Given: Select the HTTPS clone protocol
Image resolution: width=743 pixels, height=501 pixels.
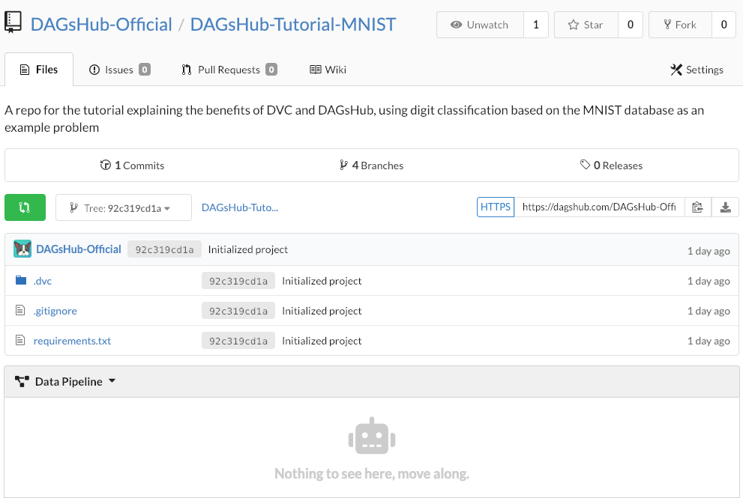Looking at the screenshot, I should pos(495,207).
